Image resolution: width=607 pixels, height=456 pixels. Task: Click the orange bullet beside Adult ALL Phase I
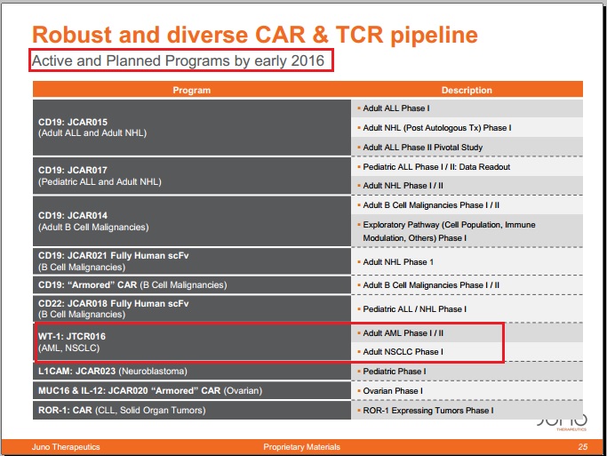(x=358, y=108)
